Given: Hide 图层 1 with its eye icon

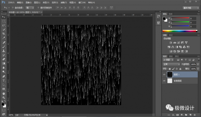Looking at the screenshot, I should [x=164, y=74].
